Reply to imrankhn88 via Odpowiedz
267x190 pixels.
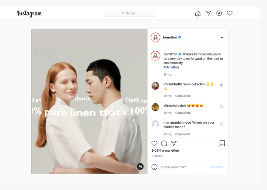pos(183,96)
